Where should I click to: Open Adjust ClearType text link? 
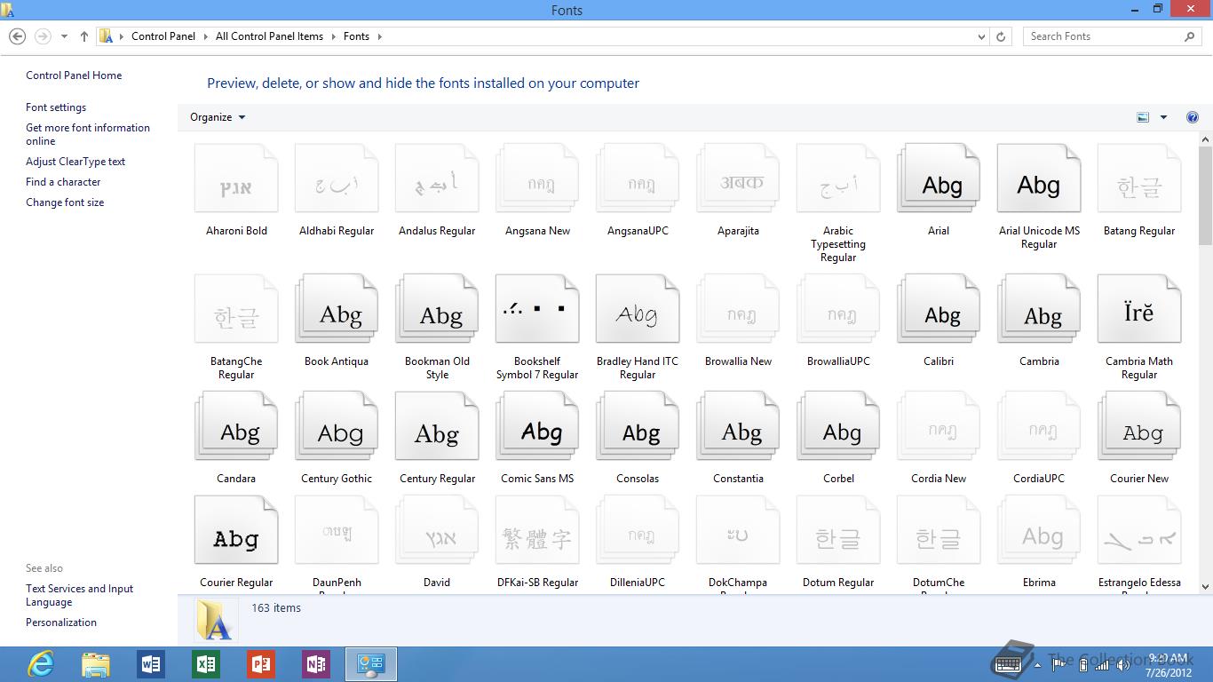click(x=75, y=162)
